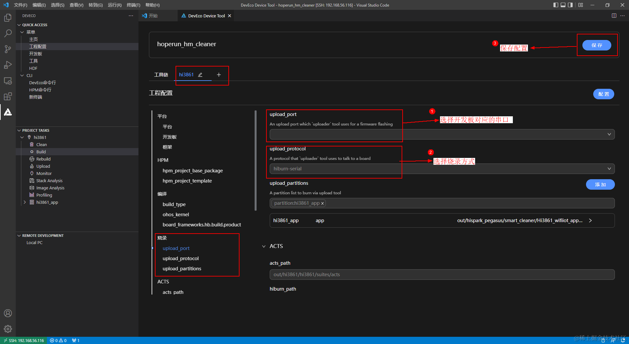Run the Monitor task under hi3861
The width and height of the screenshot is (629, 344).
point(44,173)
